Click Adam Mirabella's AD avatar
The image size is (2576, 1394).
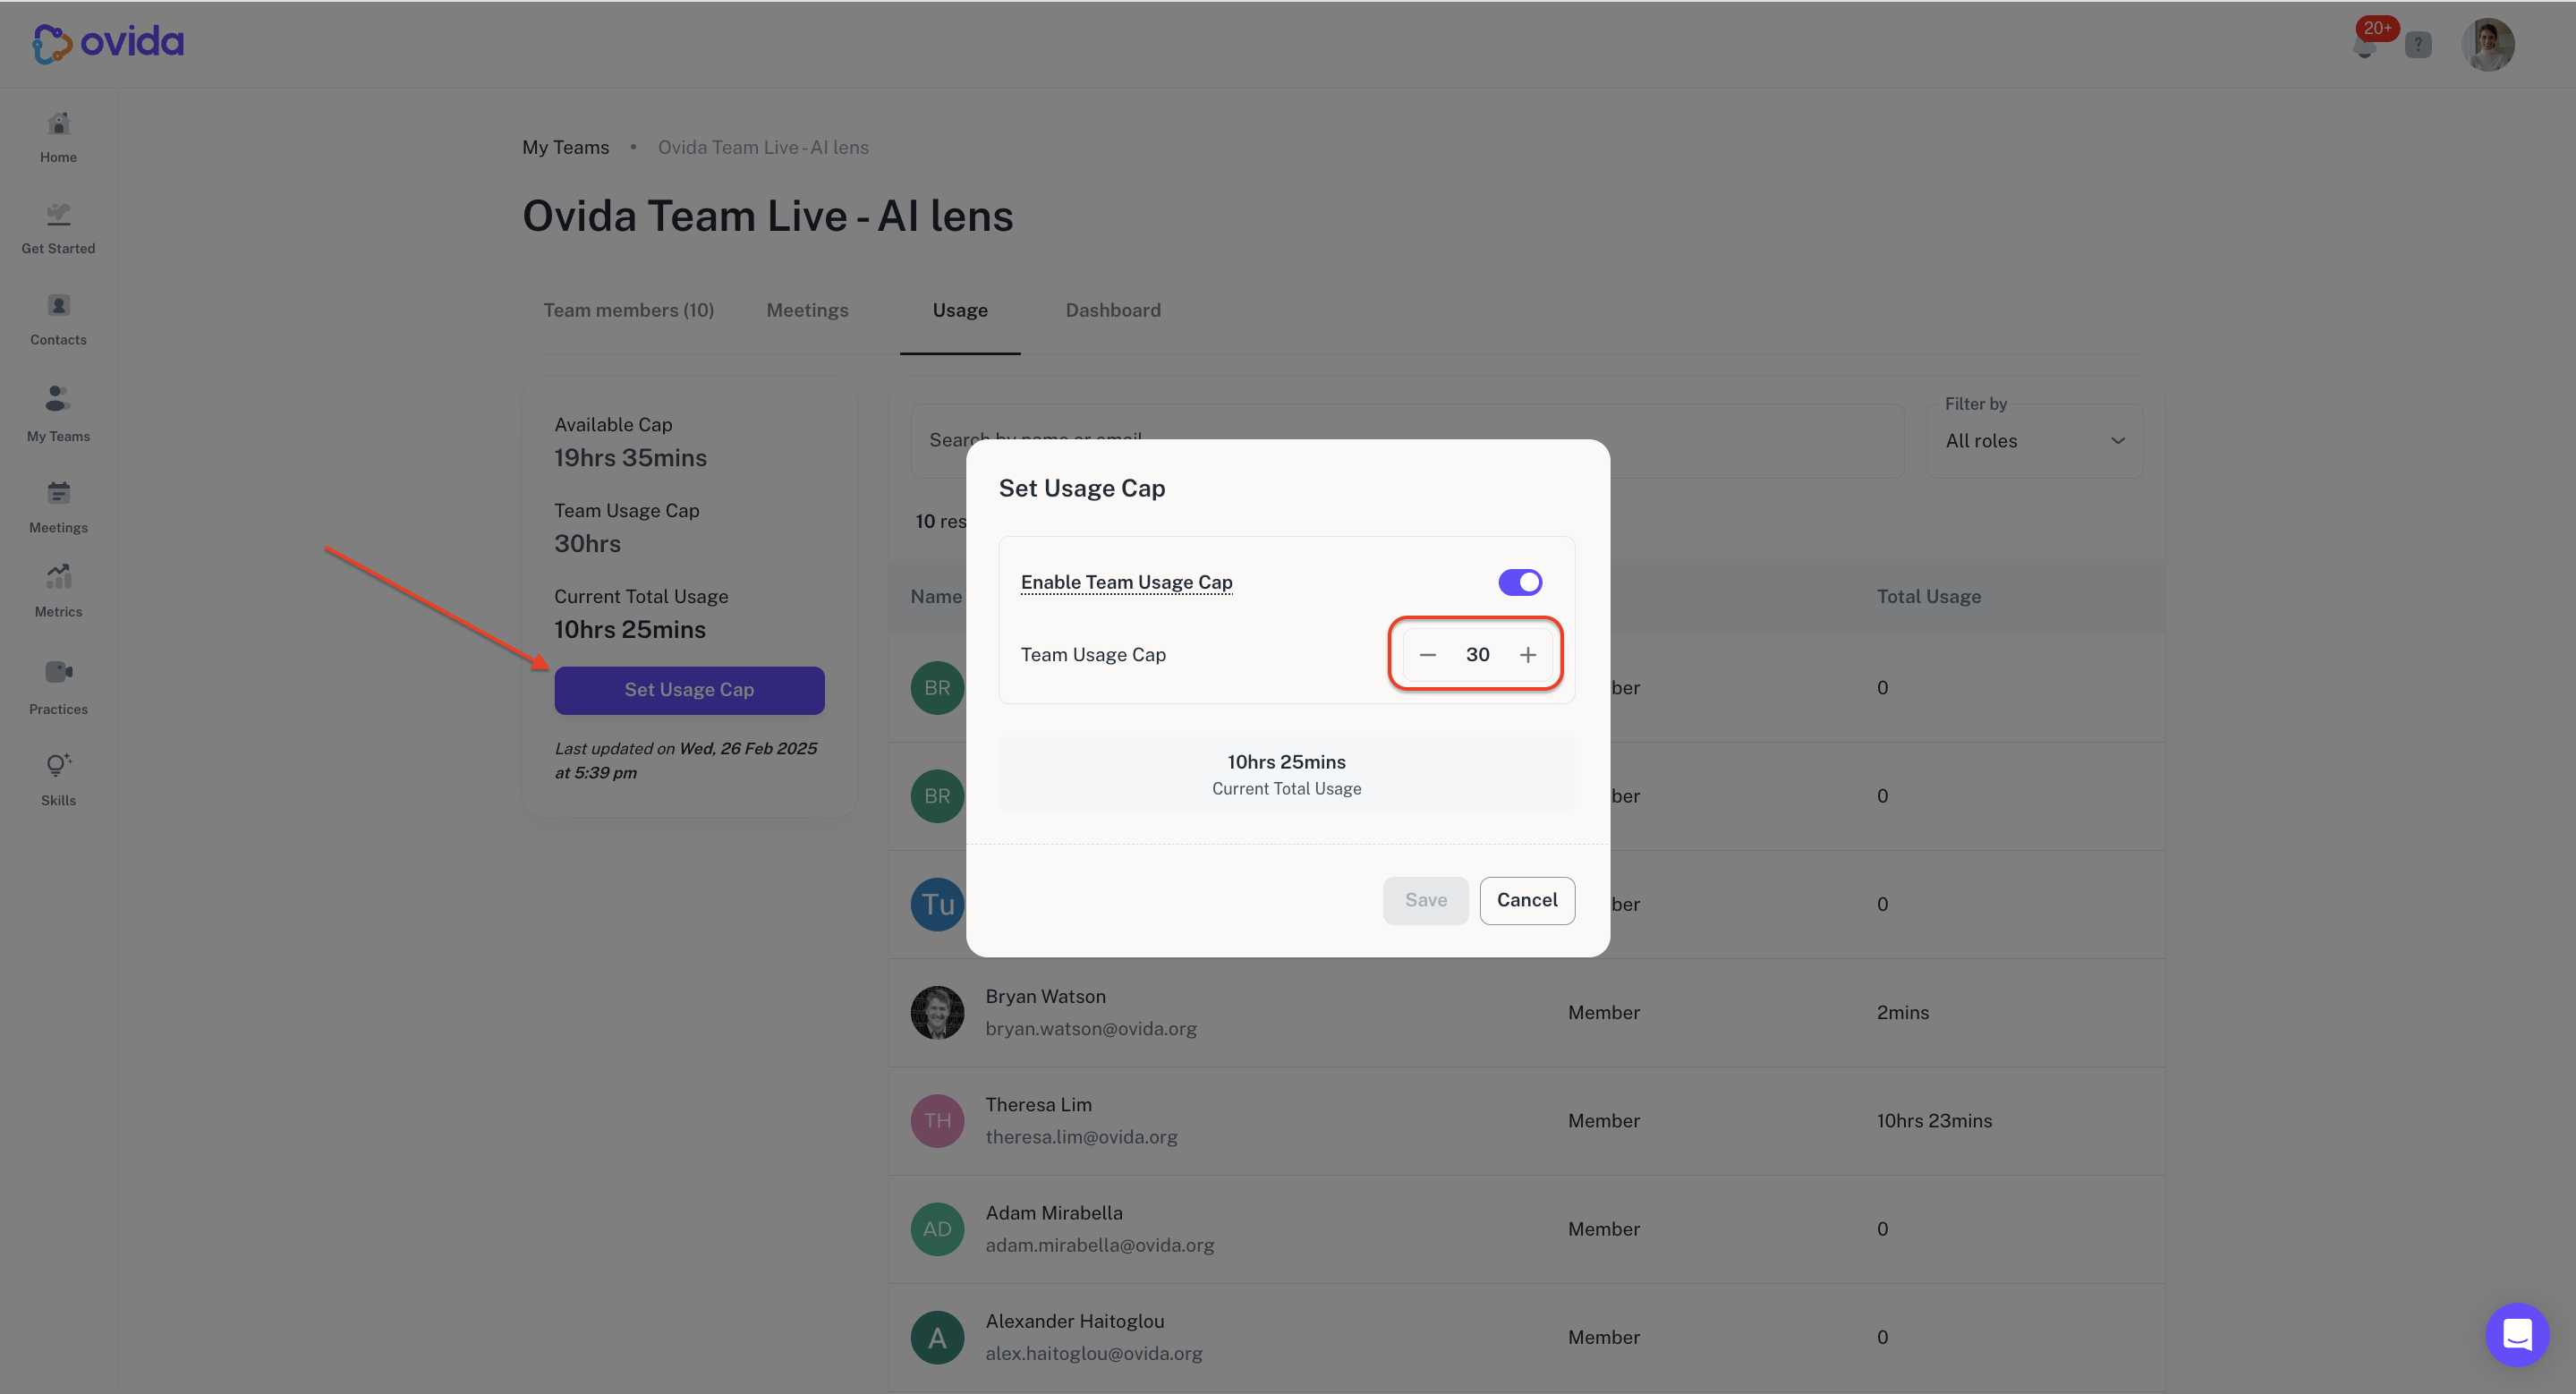(937, 1229)
